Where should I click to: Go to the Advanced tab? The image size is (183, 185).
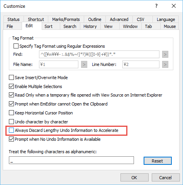tap(119, 19)
